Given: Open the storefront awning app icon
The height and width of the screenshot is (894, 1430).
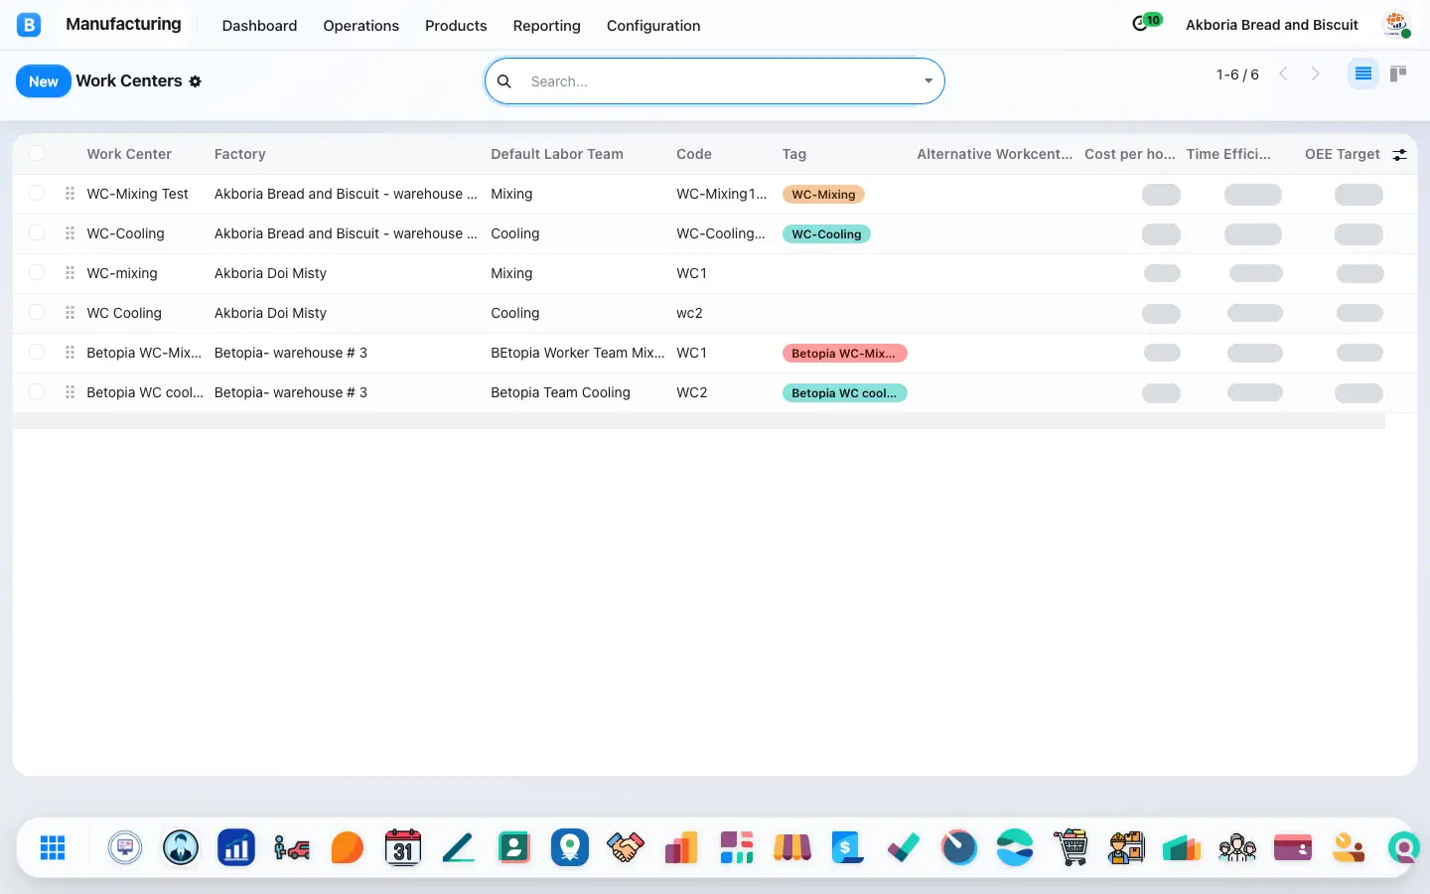Looking at the screenshot, I should pyautogui.click(x=792, y=847).
